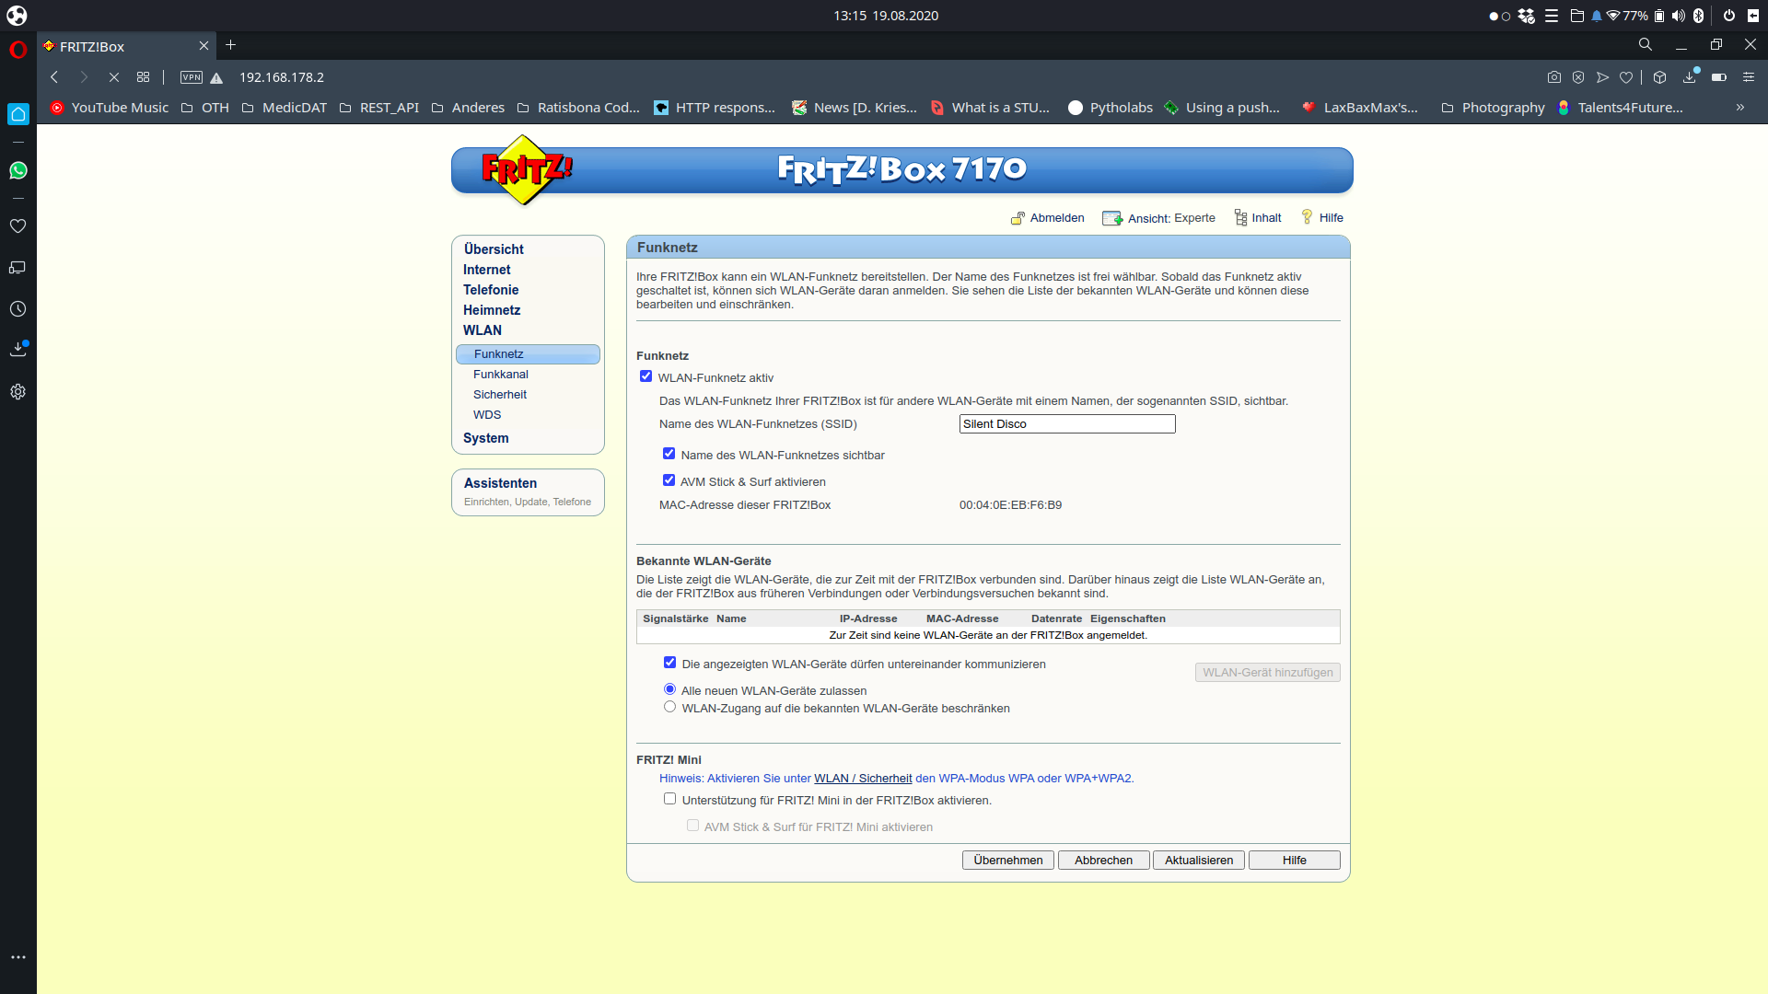
Task: Open downloads panel in sidebar
Action: pyautogui.click(x=18, y=349)
